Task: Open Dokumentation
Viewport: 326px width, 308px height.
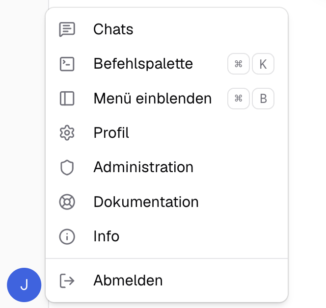Action: point(167,202)
